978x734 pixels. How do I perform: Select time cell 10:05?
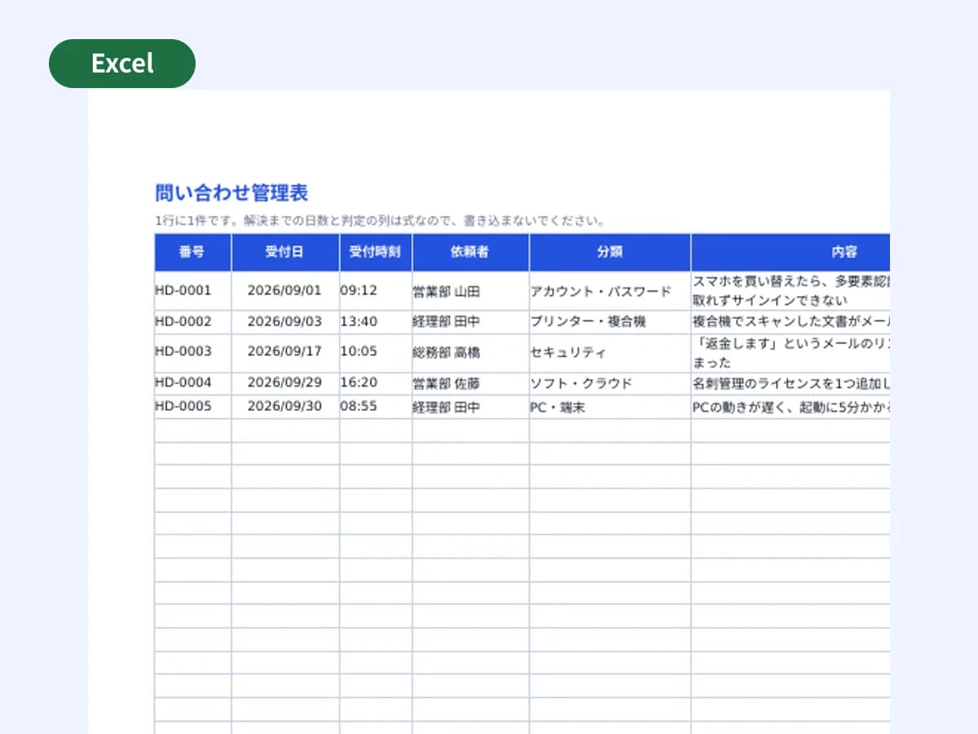click(x=376, y=352)
